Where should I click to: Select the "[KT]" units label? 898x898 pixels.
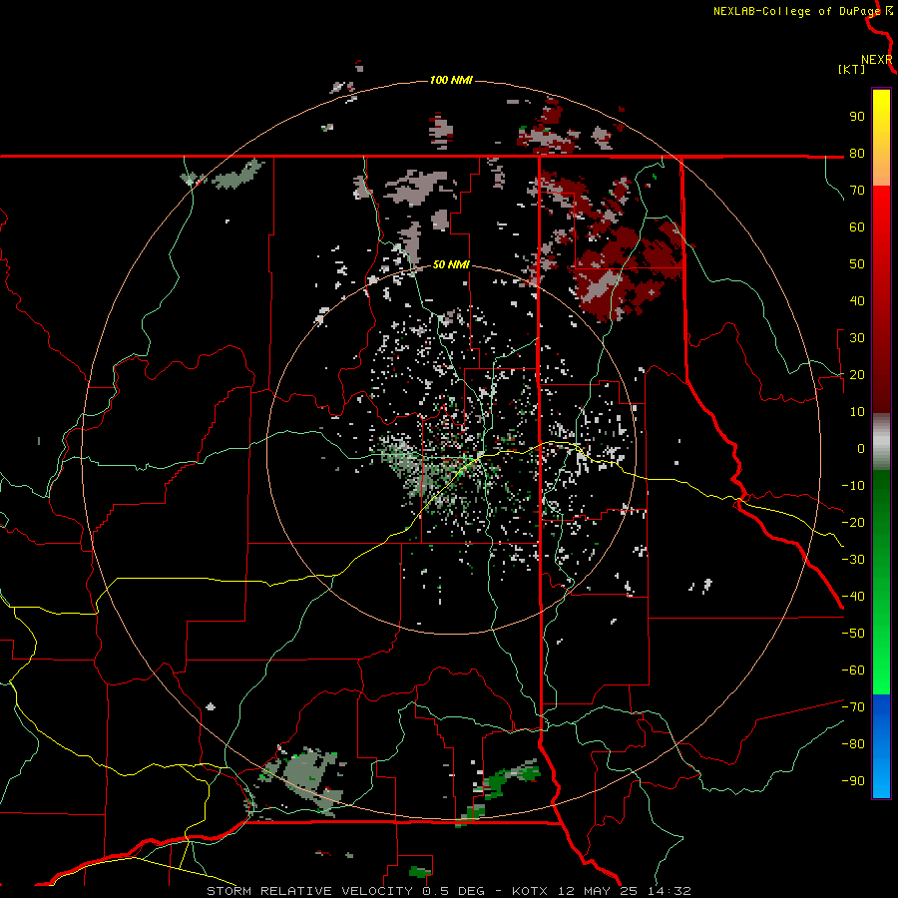click(851, 69)
